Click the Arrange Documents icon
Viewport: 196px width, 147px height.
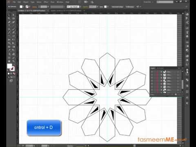(86, 2)
